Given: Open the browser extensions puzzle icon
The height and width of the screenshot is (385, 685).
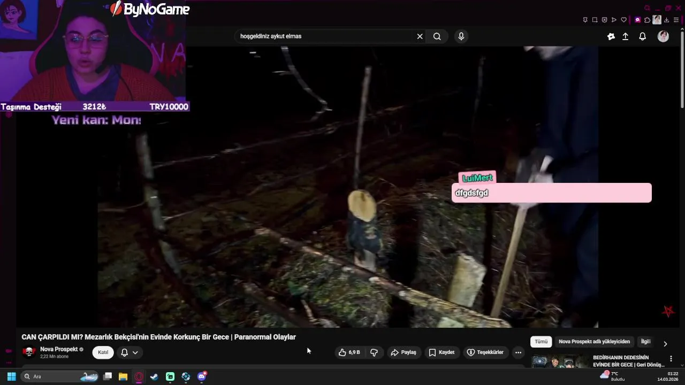Looking at the screenshot, I should [647, 20].
